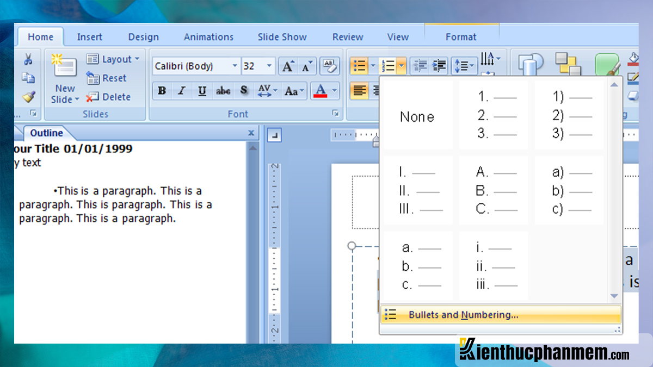
Task: Open the Font dialog launcher
Action: pyautogui.click(x=335, y=114)
